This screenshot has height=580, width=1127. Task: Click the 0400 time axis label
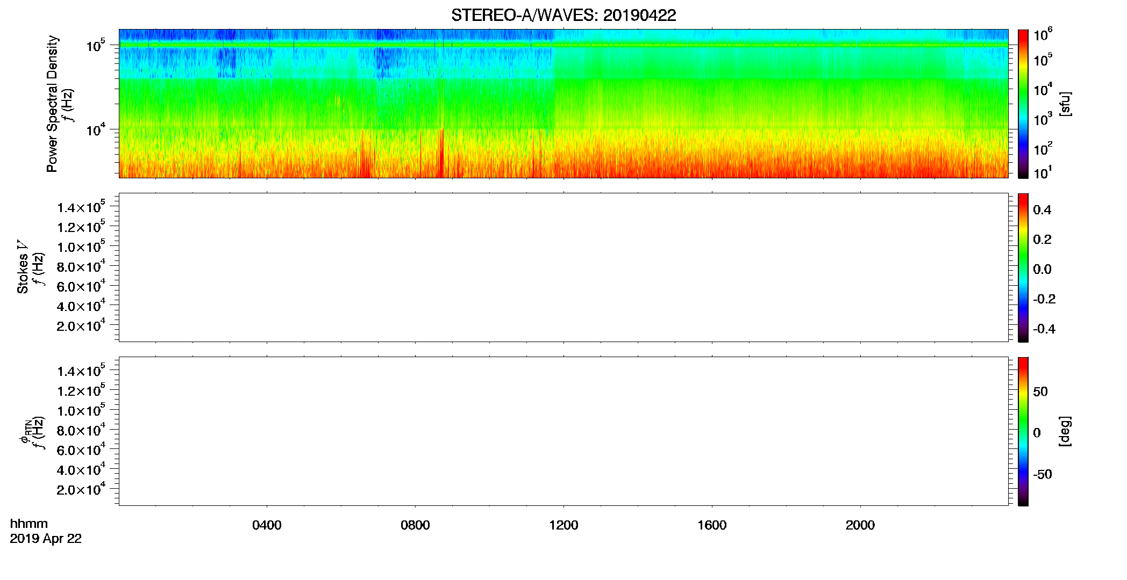(x=267, y=525)
